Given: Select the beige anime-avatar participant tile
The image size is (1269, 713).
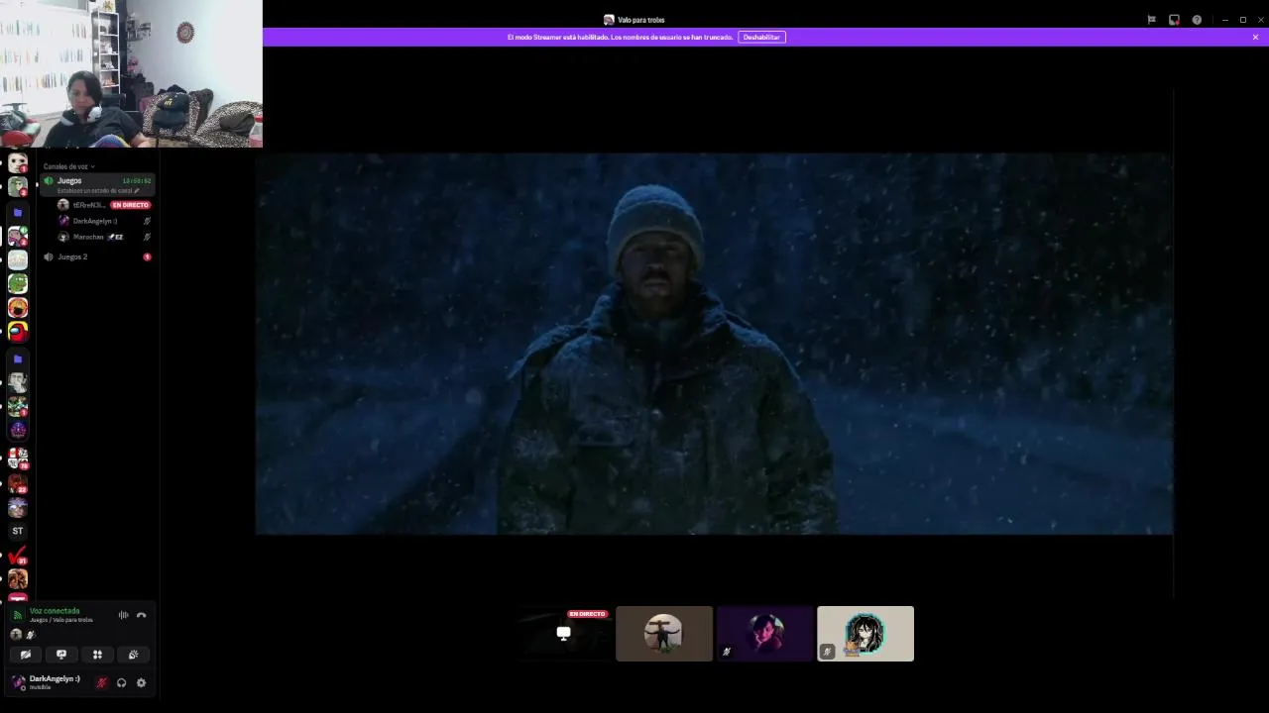Looking at the screenshot, I should (x=865, y=634).
